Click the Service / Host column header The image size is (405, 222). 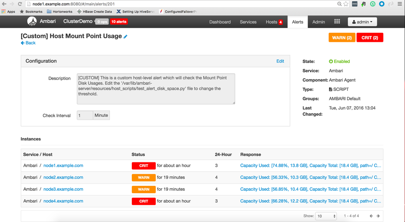tap(38, 155)
